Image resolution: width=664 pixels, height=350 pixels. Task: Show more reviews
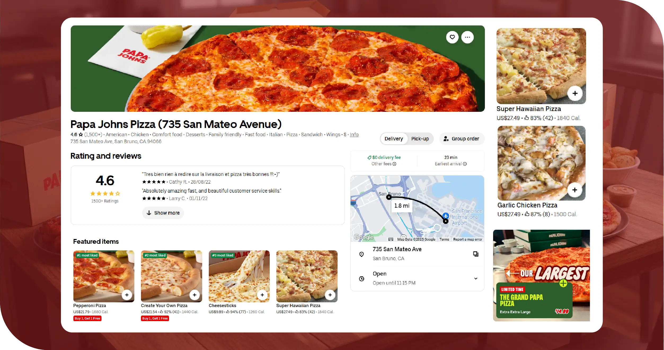coord(163,213)
